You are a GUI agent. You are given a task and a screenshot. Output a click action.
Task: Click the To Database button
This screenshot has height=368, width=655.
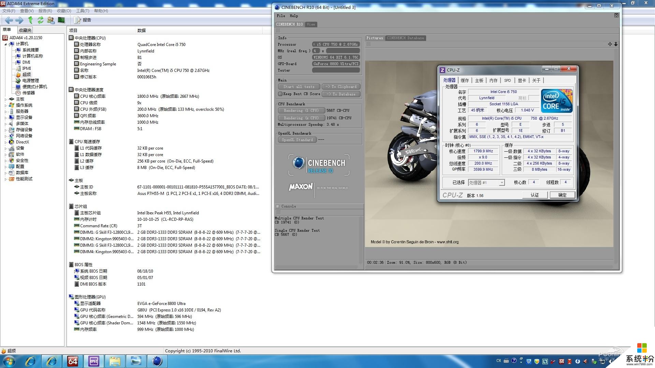coord(341,94)
